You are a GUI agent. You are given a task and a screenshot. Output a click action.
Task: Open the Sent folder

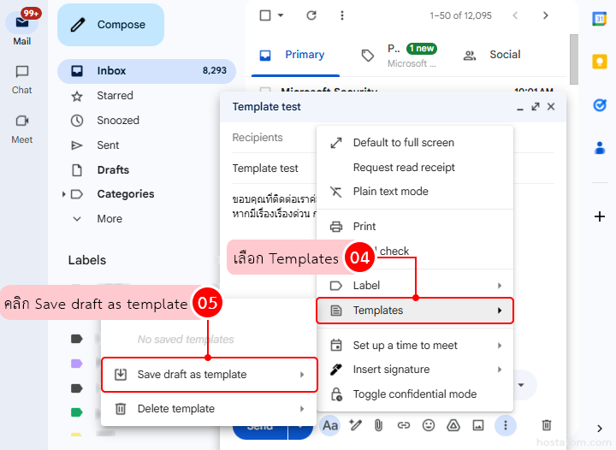point(108,145)
